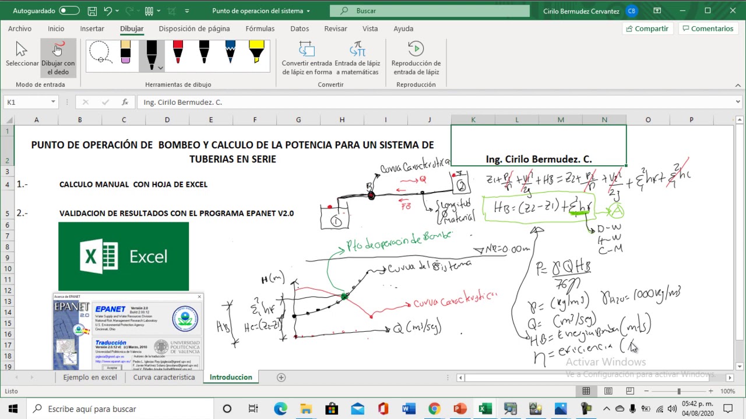Expand the Customize Quick Access Toolbar menu
This screenshot has height=419, width=746.
coord(187,10)
